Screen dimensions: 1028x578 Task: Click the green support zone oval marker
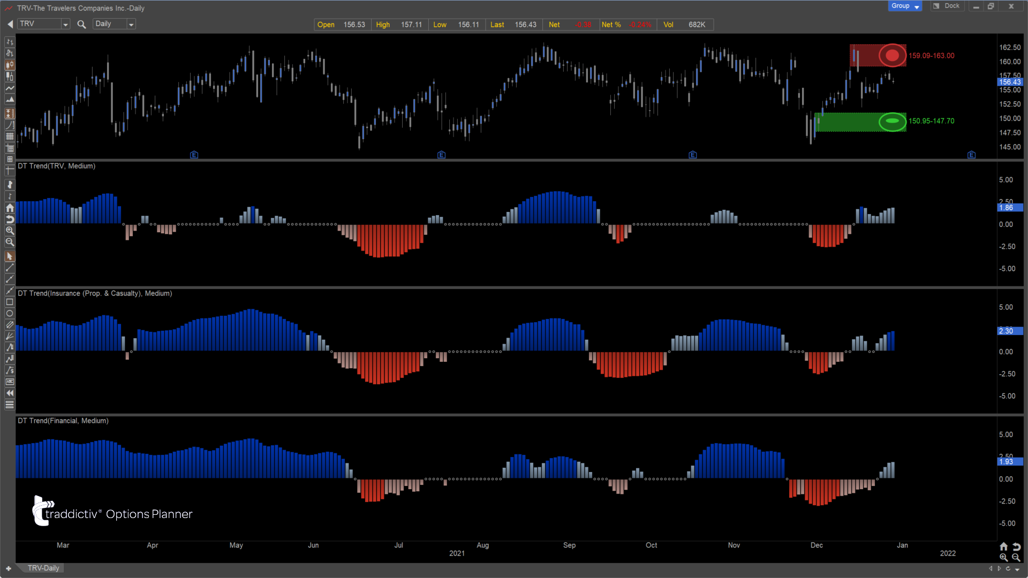tap(892, 121)
